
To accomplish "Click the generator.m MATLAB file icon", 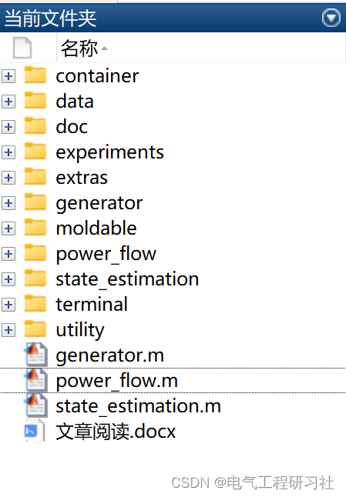I will tap(36, 355).
